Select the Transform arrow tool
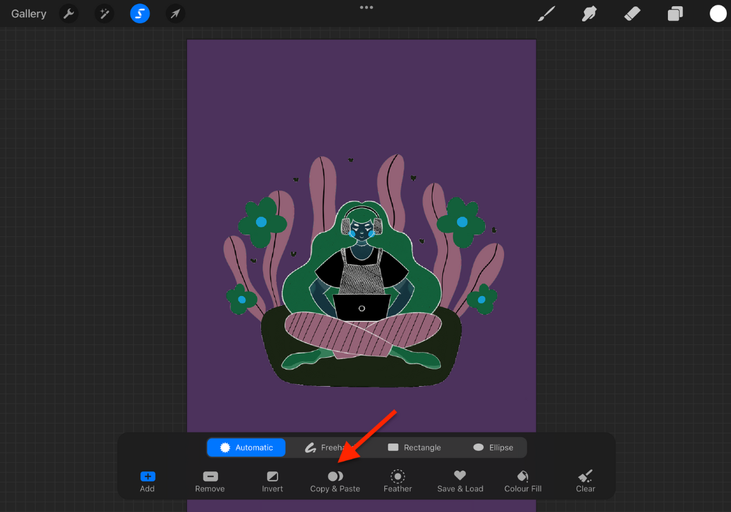The image size is (731, 512). pos(175,14)
